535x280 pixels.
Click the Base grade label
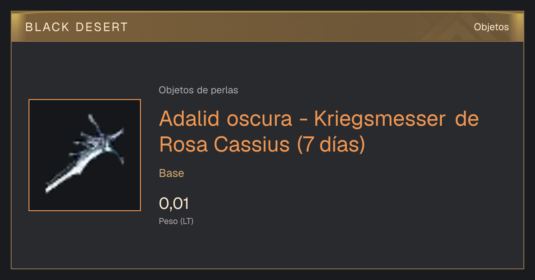coord(172,173)
